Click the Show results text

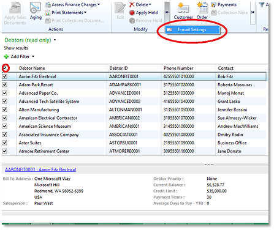click(16, 48)
